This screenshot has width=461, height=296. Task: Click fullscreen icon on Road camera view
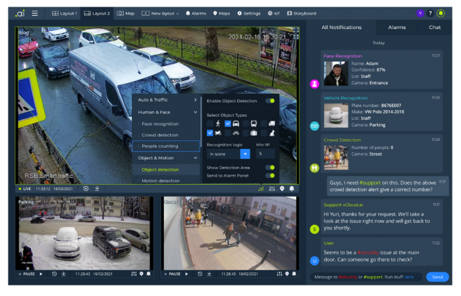296,30
